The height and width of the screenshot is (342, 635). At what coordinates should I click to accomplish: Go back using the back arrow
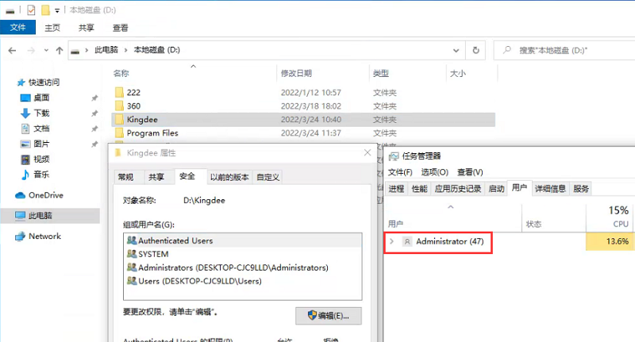click(x=13, y=50)
